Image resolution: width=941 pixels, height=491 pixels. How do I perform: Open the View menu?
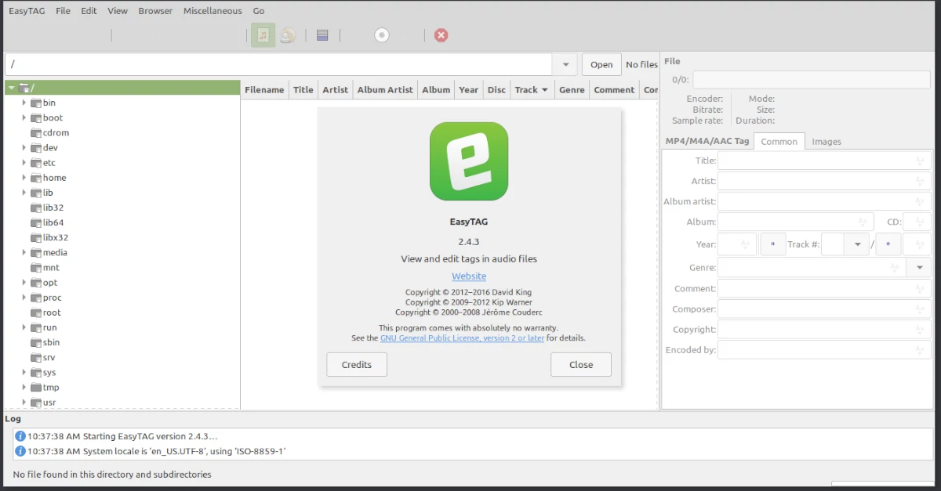click(118, 11)
